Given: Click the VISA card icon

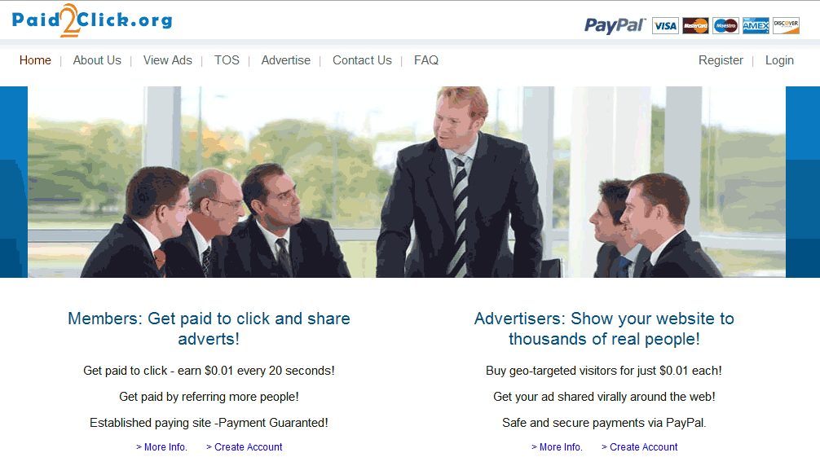Looking at the screenshot, I should tap(665, 25).
